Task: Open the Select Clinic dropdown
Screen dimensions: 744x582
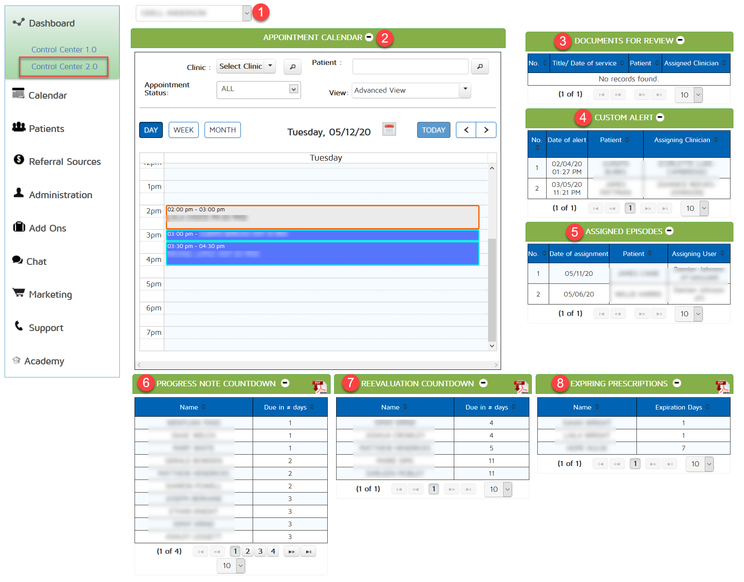Action: pos(246,66)
